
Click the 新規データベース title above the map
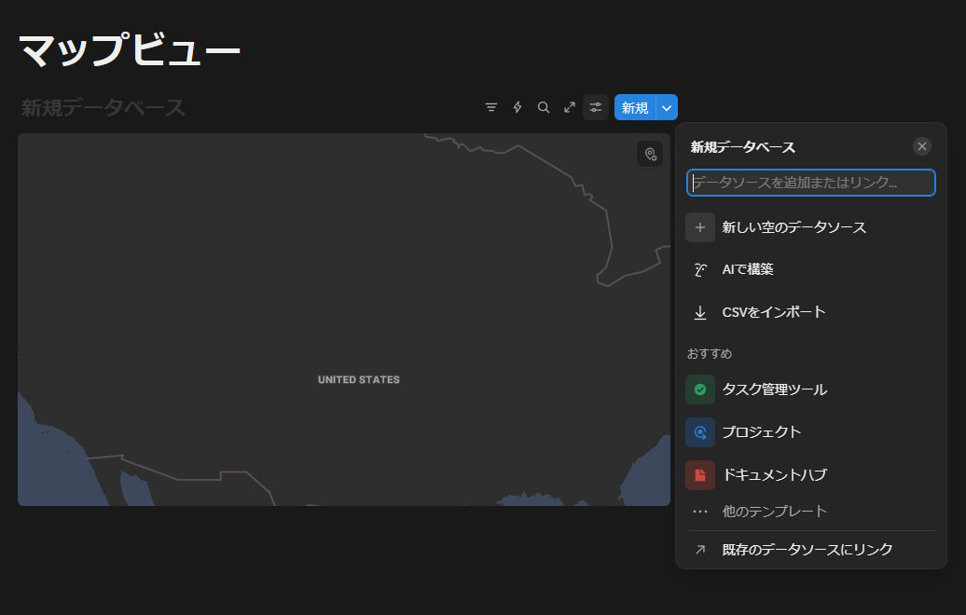[x=103, y=108]
